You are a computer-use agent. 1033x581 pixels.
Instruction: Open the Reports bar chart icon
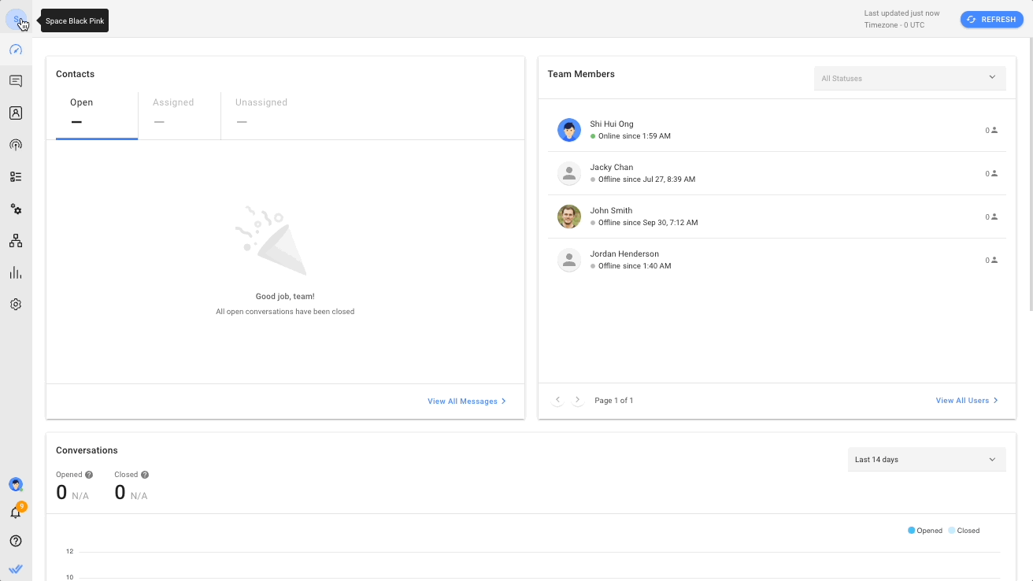(16, 273)
